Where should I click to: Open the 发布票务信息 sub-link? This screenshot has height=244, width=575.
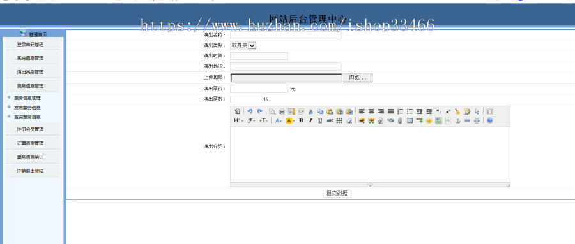click(27, 108)
